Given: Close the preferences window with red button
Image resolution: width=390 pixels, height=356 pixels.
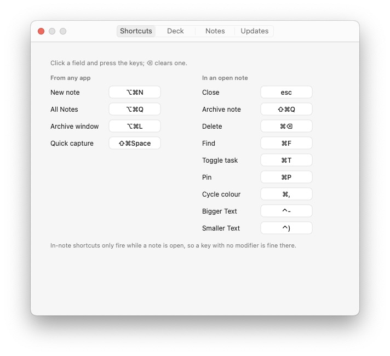Looking at the screenshot, I should coord(41,31).
